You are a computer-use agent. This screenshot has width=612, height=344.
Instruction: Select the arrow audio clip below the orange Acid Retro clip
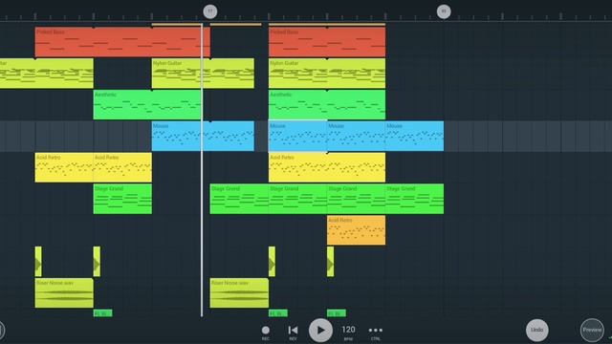330,261
